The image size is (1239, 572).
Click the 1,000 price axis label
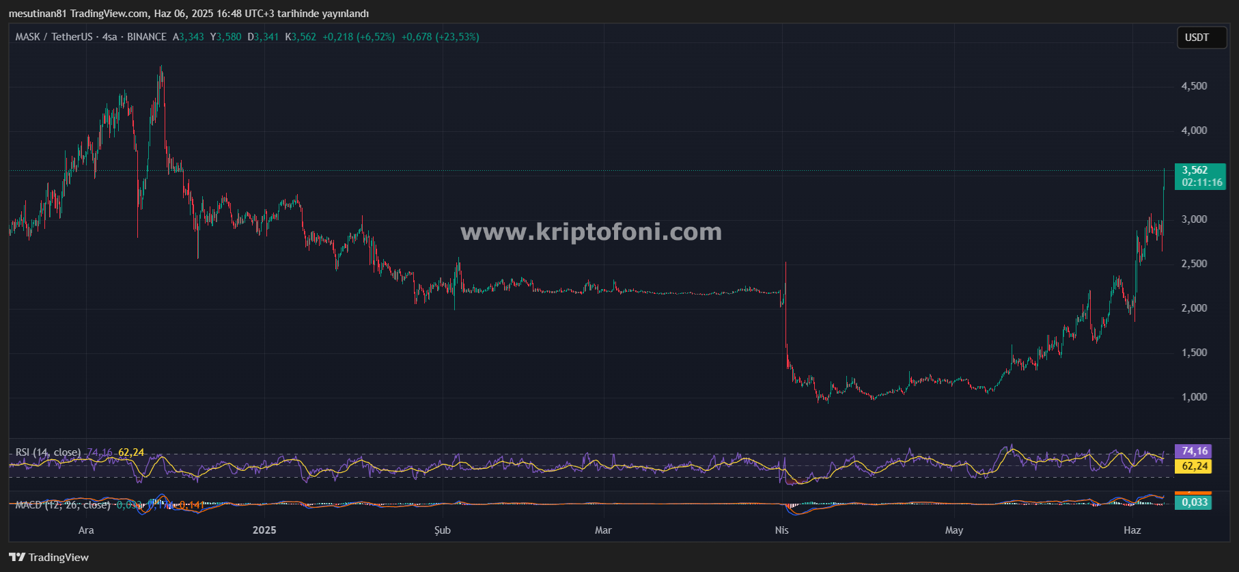tap(1195, 397)
